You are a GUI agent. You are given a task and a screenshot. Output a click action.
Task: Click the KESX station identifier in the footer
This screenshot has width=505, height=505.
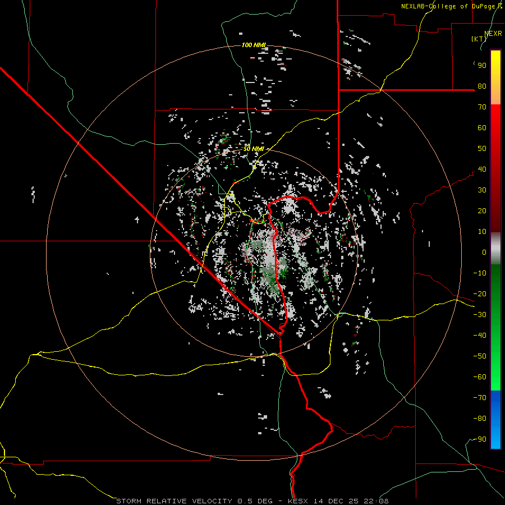298,501
